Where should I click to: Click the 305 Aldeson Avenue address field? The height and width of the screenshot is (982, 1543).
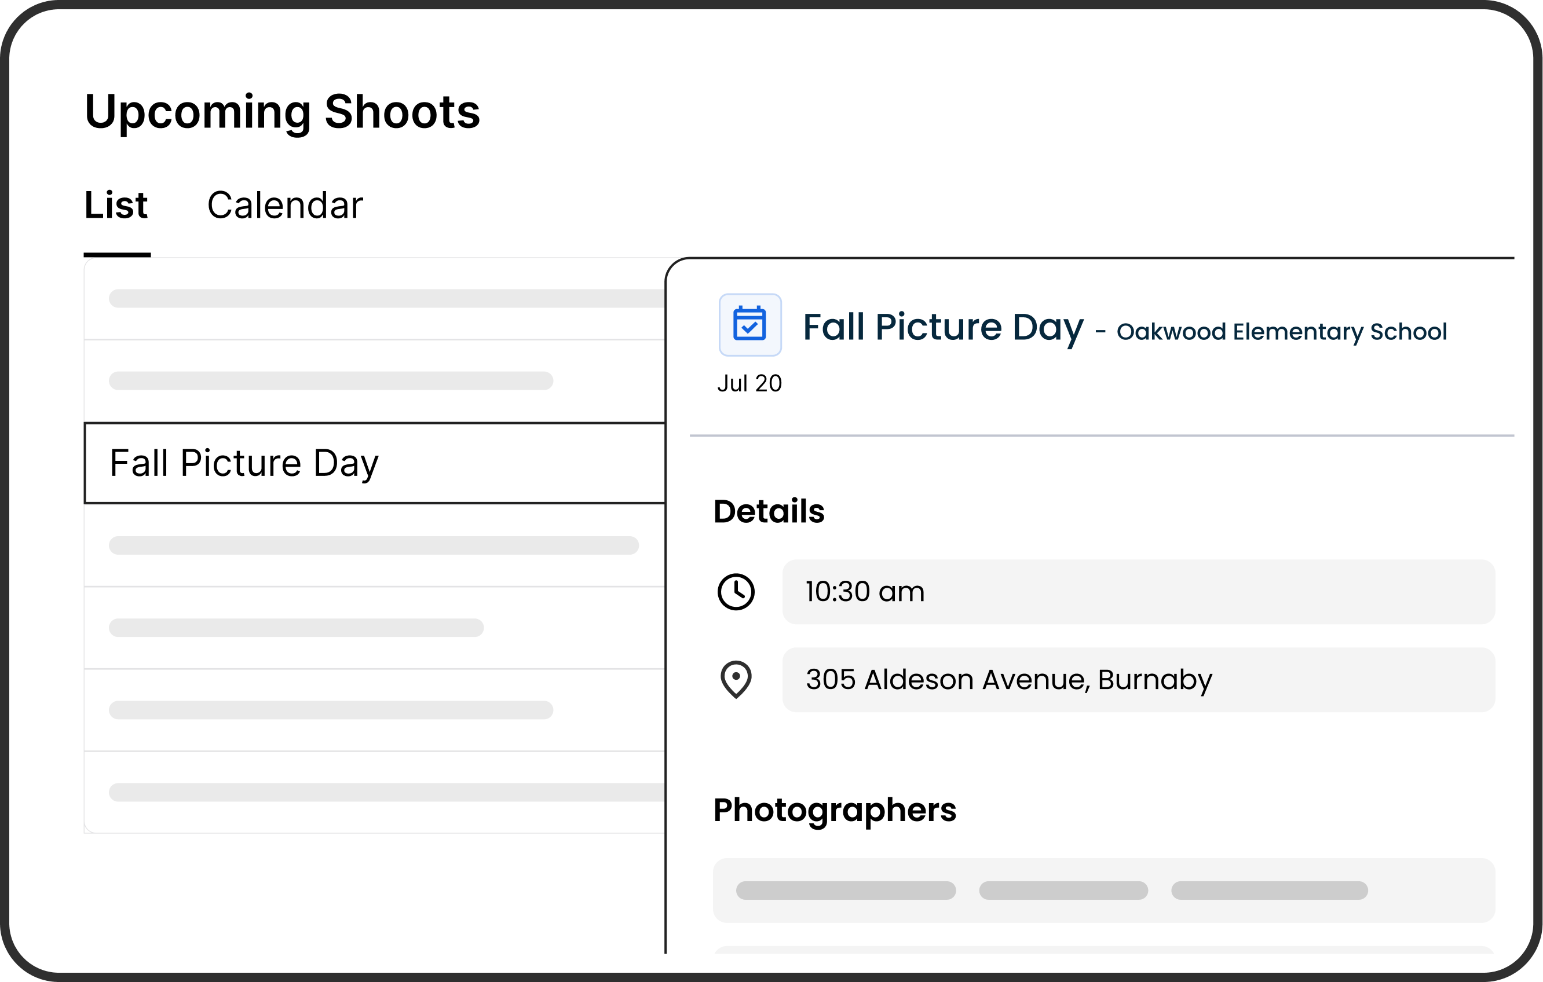pos(1138,680)
